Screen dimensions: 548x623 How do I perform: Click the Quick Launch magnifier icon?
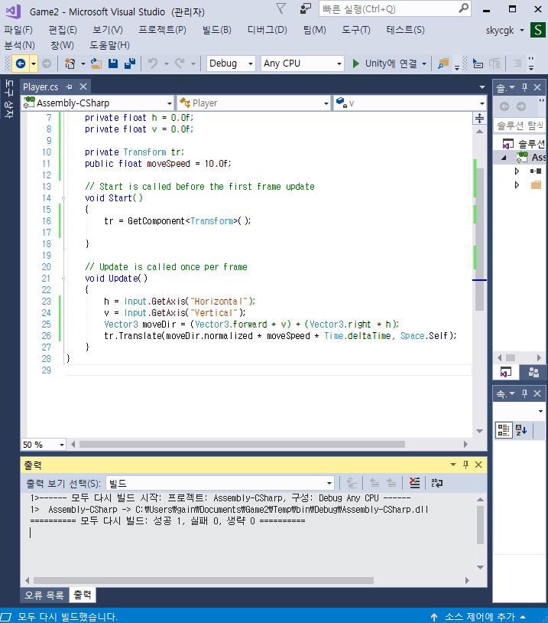(463, 8)
